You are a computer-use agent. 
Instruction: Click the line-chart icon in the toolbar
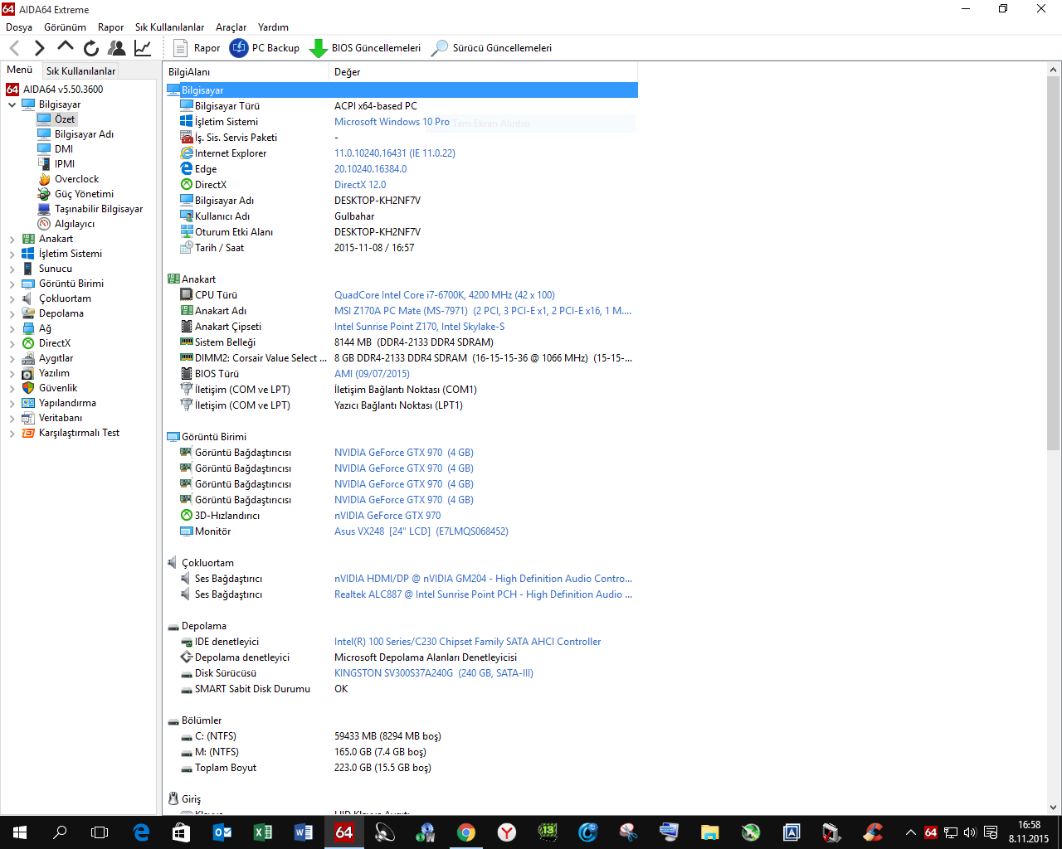coord(143,48)
